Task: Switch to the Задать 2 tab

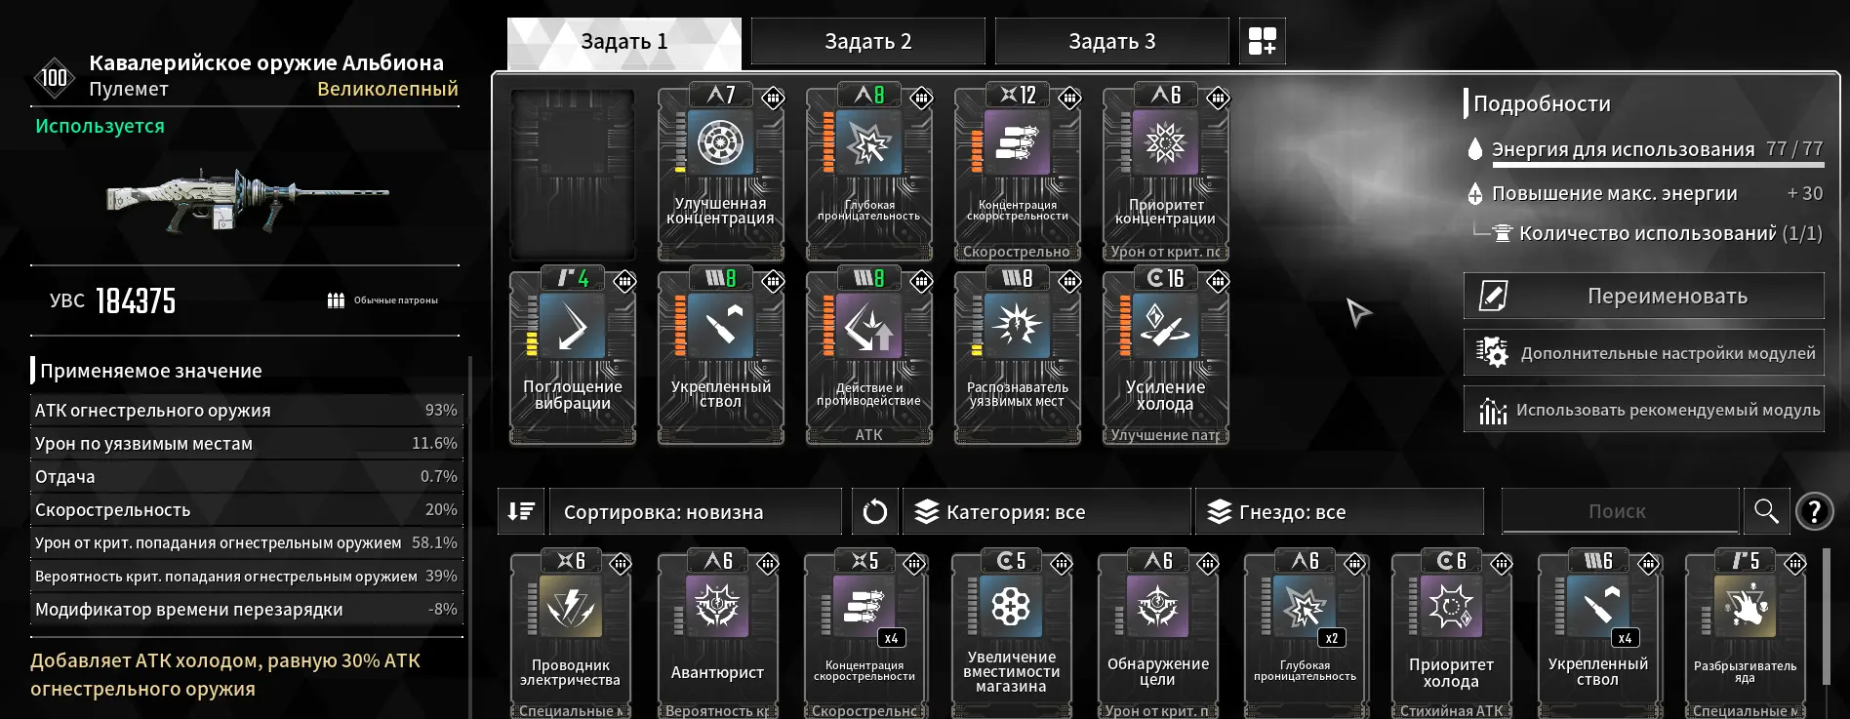Action: [x=867, y=41]
